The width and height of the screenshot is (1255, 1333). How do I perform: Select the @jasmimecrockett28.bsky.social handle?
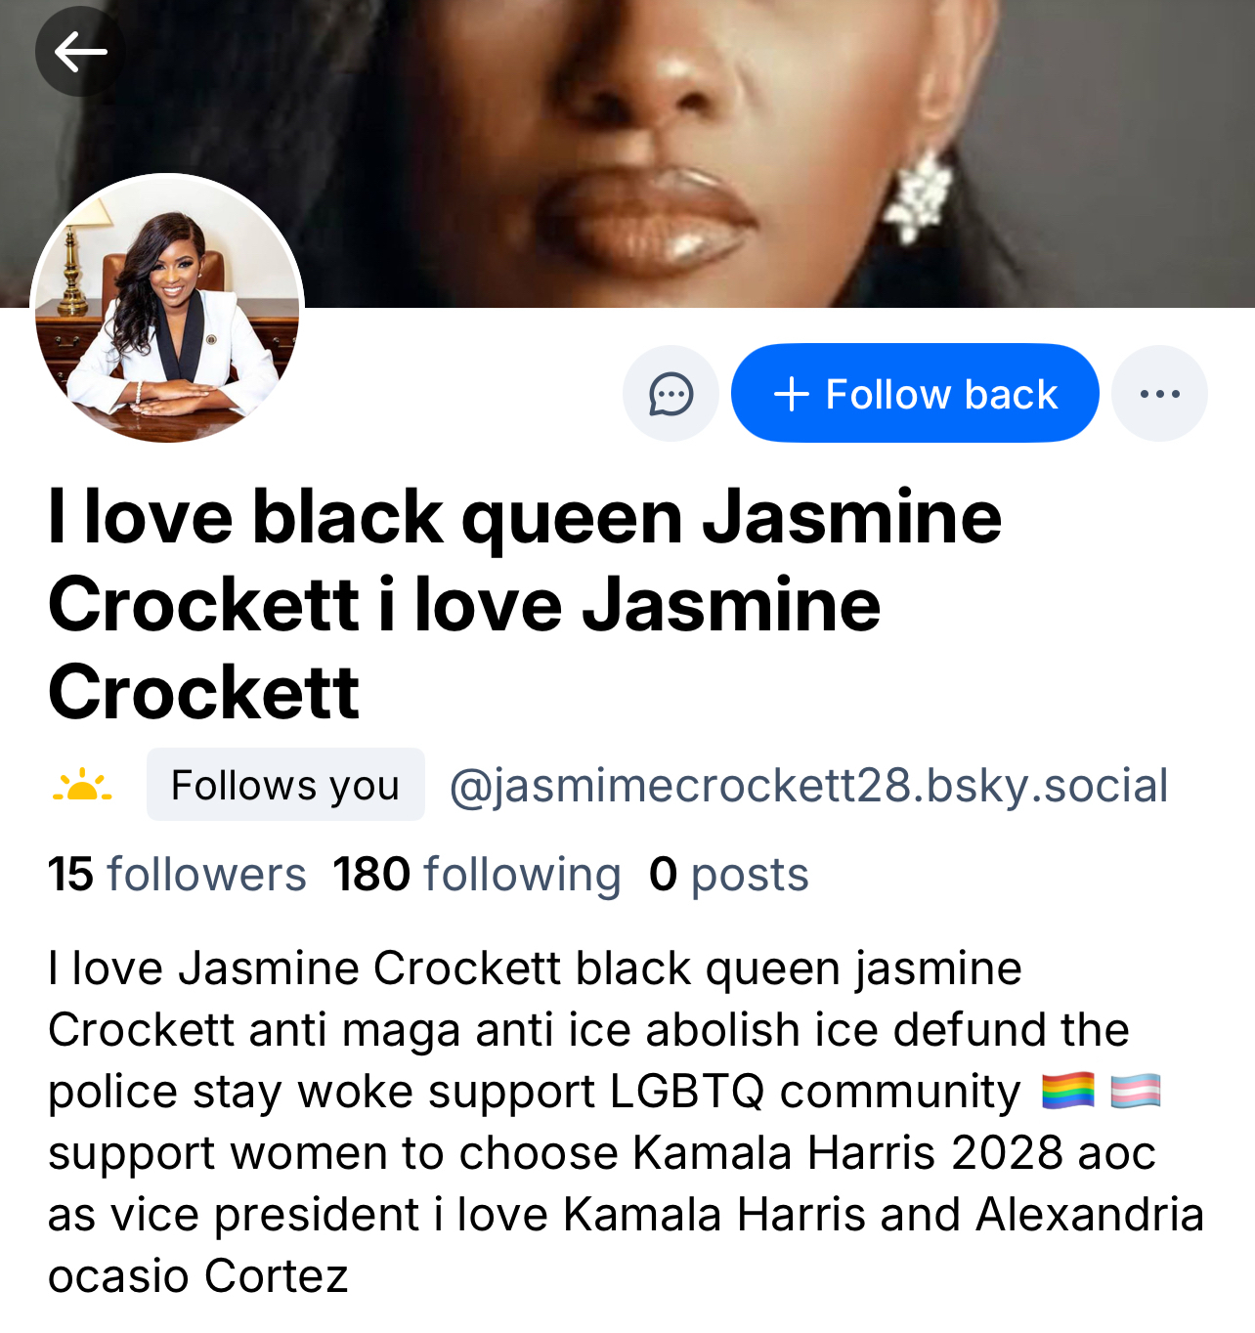[808, 786]
